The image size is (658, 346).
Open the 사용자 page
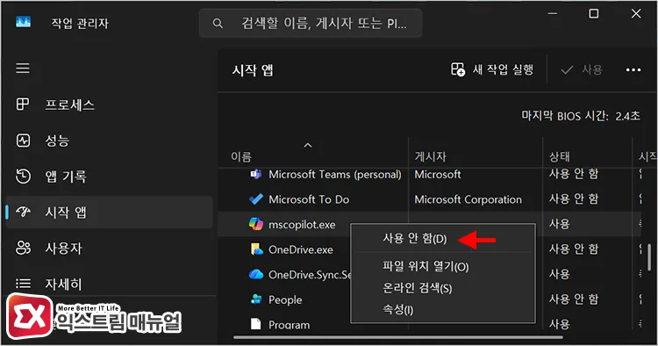tap(109, 249)
